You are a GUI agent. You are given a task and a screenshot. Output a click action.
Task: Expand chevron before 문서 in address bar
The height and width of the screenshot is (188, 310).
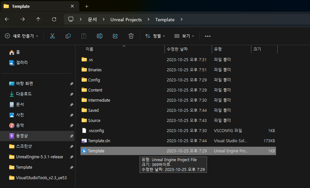tap(81, 19)
